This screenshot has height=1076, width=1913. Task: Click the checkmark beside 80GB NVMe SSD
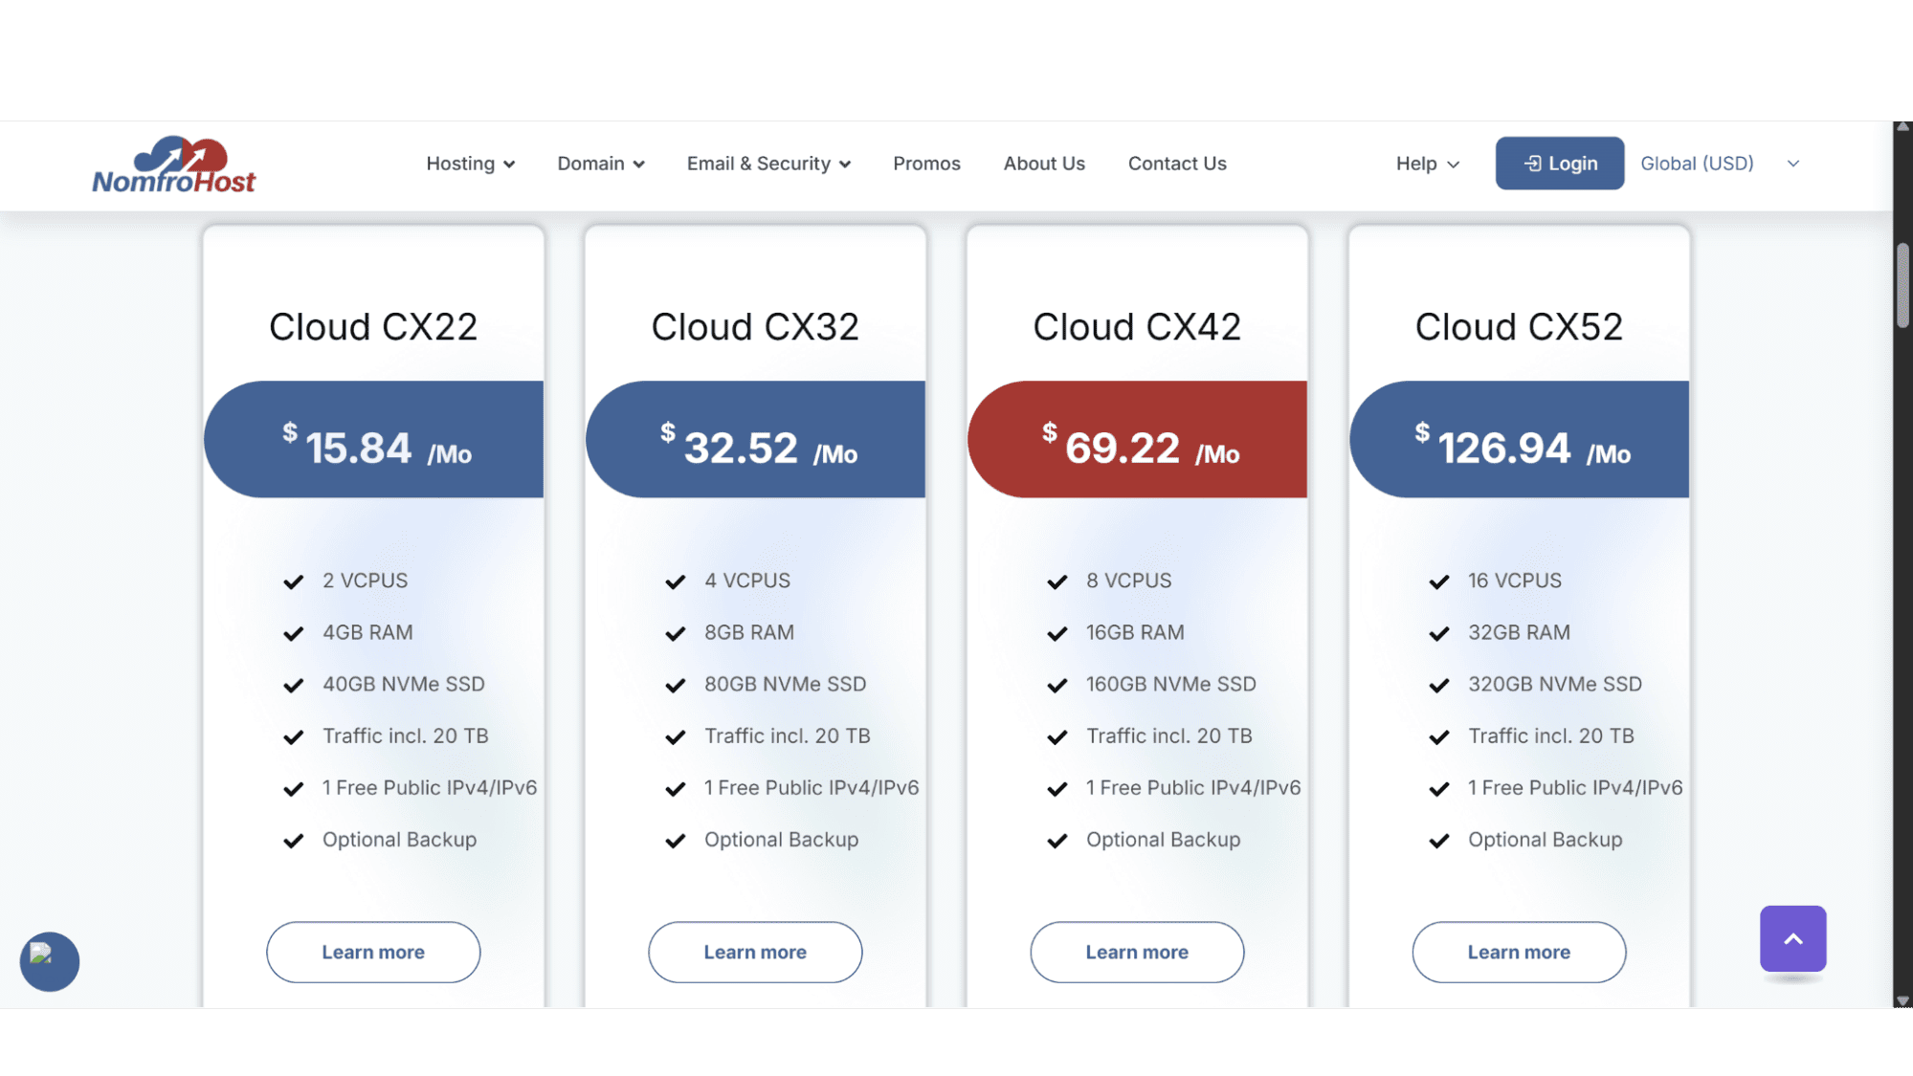(675, 685)
